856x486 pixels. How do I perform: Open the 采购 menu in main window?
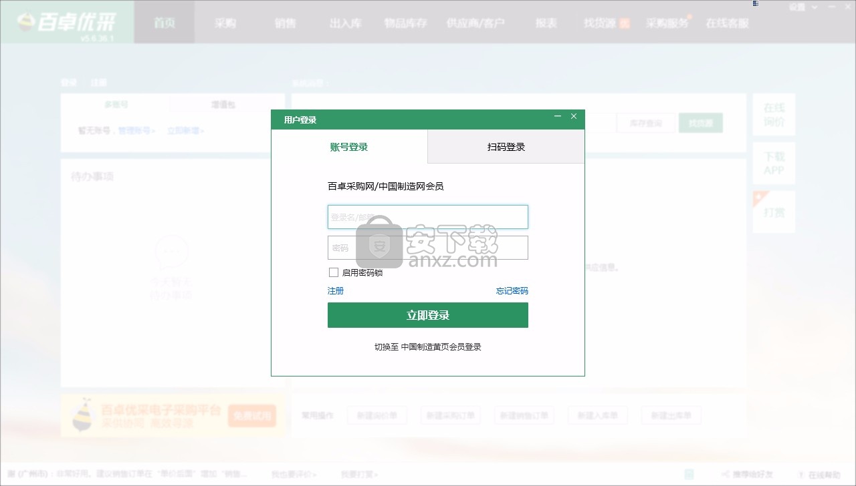pyautogui.click(x=225, y=23)
